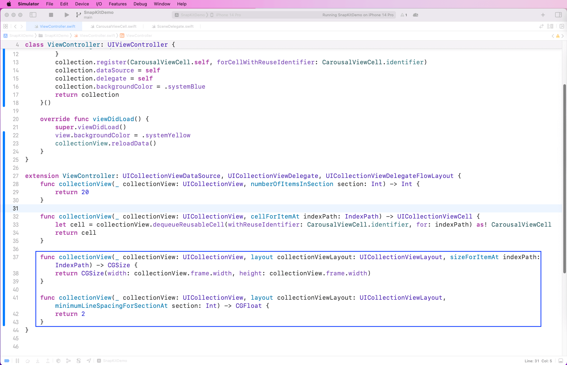
Task: Toggle the right inspector panel
Action: pos(558,15)
